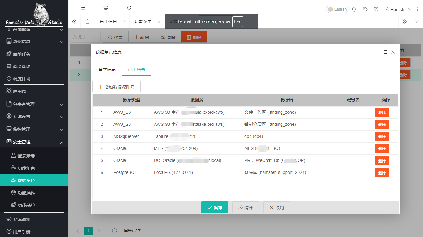This screenshot has width=423, height=237.
Task: Click 增加数据源账号 button
Action: click(x=116, y=87)
